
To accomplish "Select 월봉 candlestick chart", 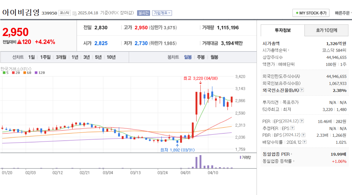I will point(214,57).
